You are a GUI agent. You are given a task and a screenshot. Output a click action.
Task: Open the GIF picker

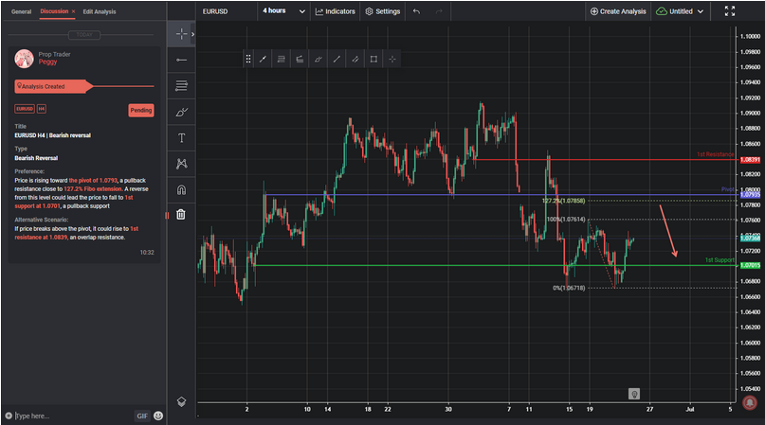click(142, 416)
